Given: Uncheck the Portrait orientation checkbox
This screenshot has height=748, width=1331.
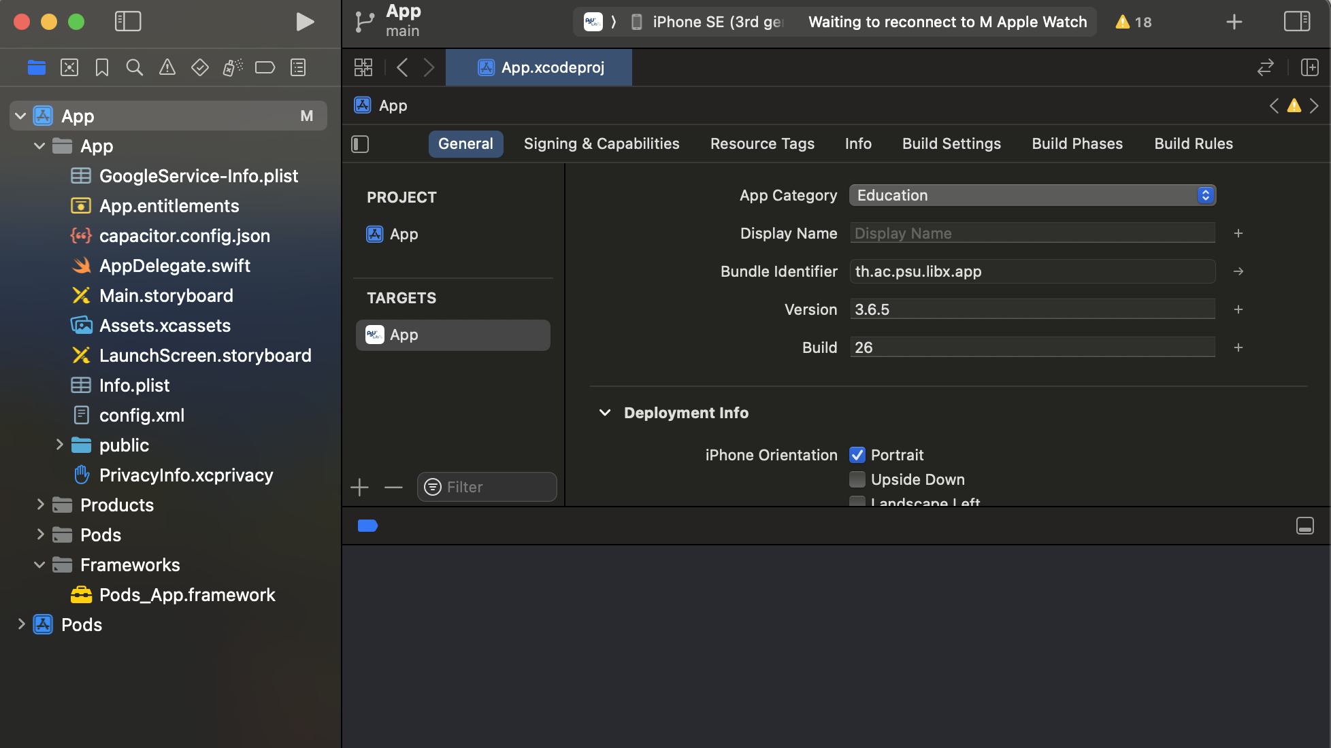Looking at the screenshot, I should point(857,455).
